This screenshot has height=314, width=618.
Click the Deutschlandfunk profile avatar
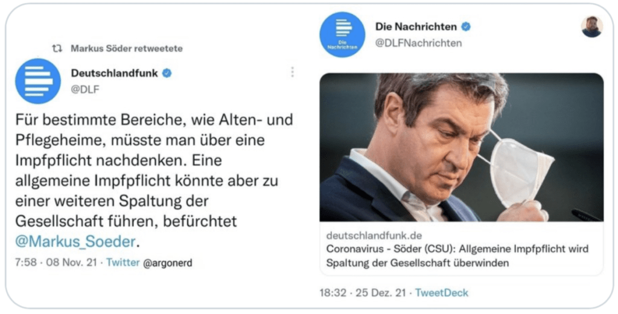pos(38,82)
